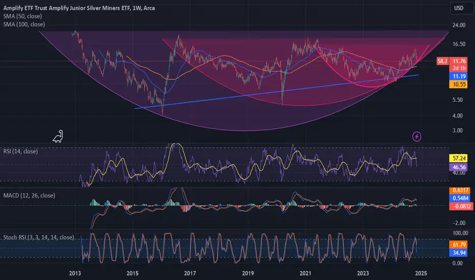Click the 2015 label on time axis

point(133,273)
